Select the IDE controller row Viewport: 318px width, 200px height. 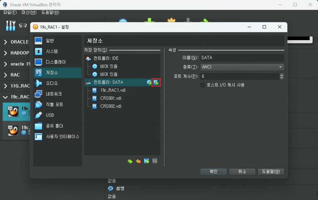122,59
